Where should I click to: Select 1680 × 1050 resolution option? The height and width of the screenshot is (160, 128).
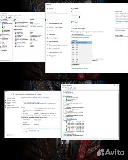point(81,45)
